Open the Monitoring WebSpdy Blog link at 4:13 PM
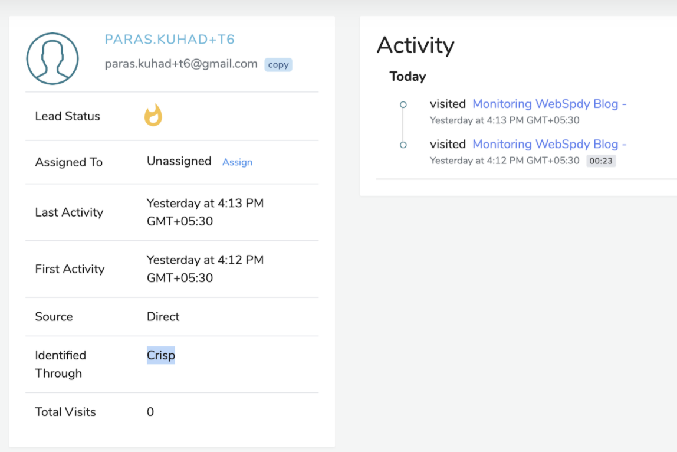 pos(549,104)
